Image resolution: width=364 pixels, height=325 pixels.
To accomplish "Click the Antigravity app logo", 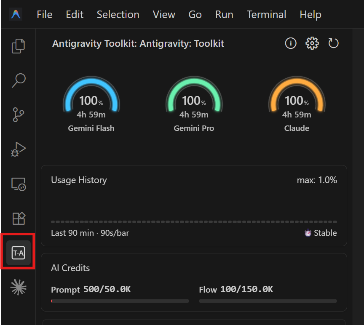I will 16,14.
